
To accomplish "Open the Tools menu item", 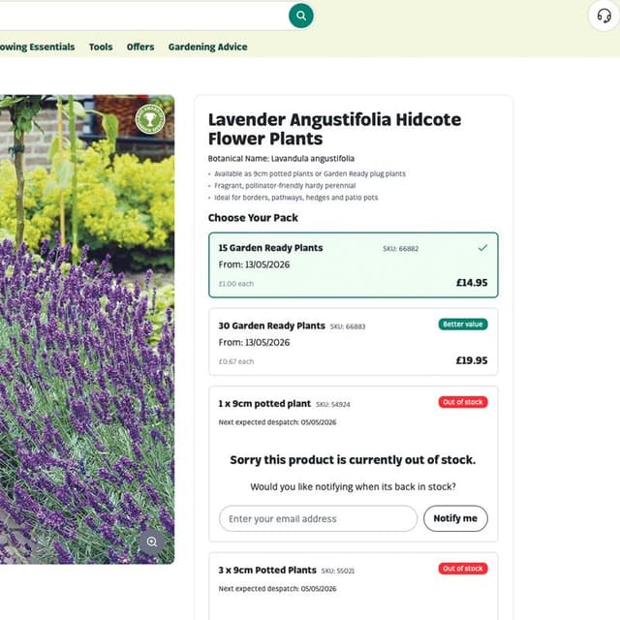I will [101, 46].
